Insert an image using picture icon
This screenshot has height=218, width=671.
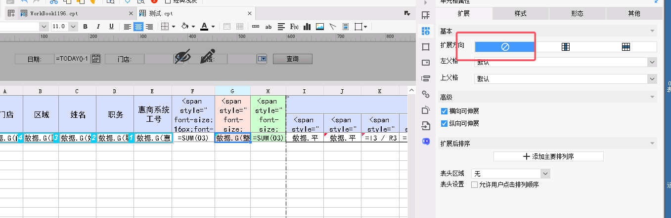320,27
